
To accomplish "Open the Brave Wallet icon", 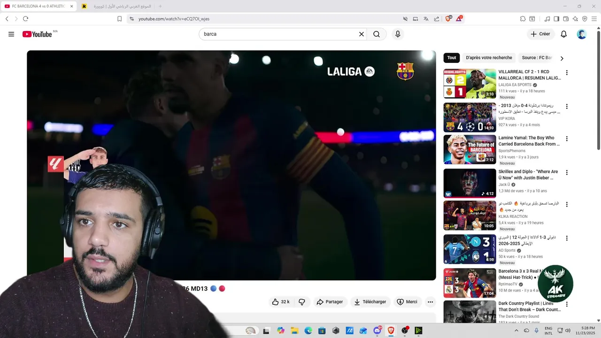I will [566, 19].
